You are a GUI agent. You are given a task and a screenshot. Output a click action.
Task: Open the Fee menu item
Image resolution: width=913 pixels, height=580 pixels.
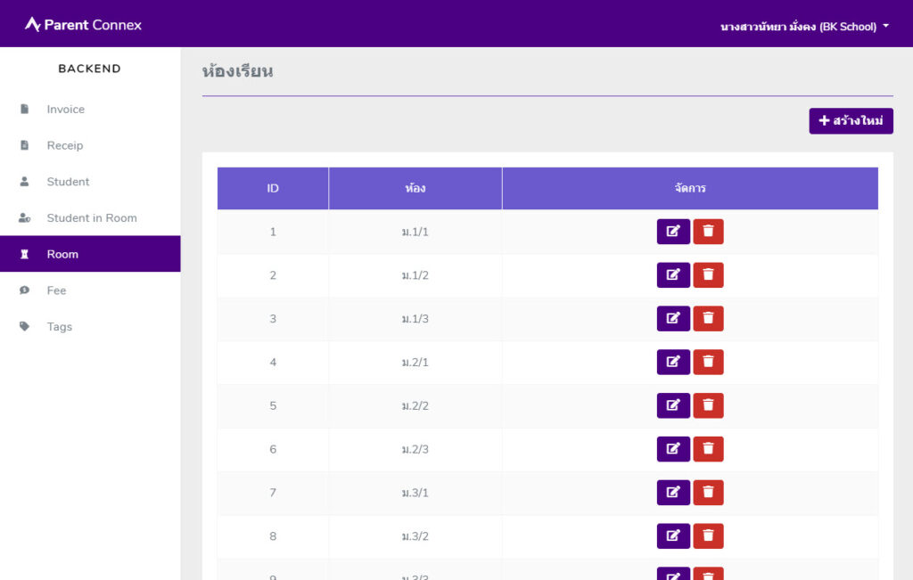(x=56, y=290)
